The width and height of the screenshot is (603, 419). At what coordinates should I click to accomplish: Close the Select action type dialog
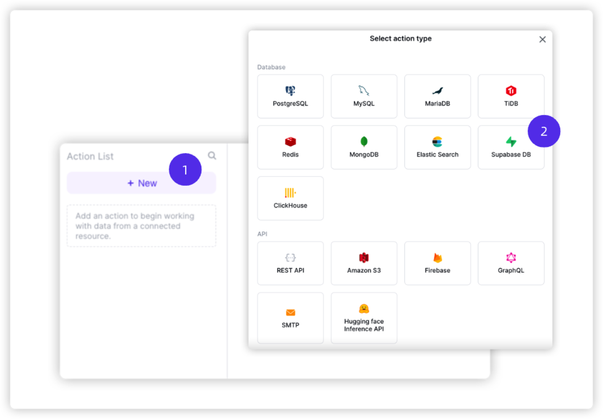click(542, 39)
